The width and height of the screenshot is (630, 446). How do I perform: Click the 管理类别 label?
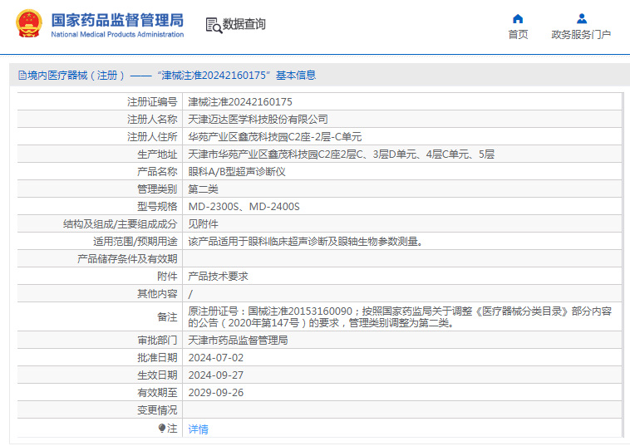(x=157, y=189)
